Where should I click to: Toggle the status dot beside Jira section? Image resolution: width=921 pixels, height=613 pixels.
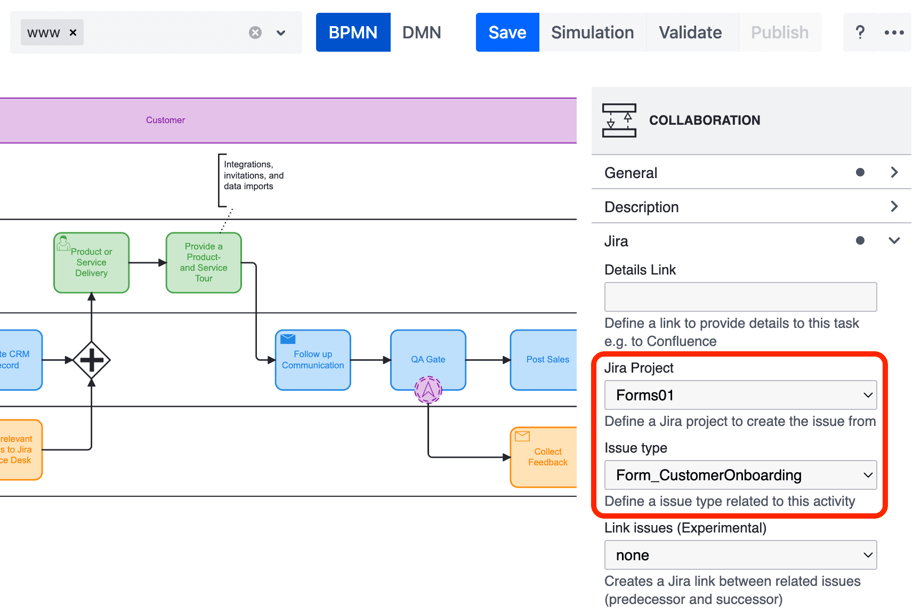pos(860,240)
